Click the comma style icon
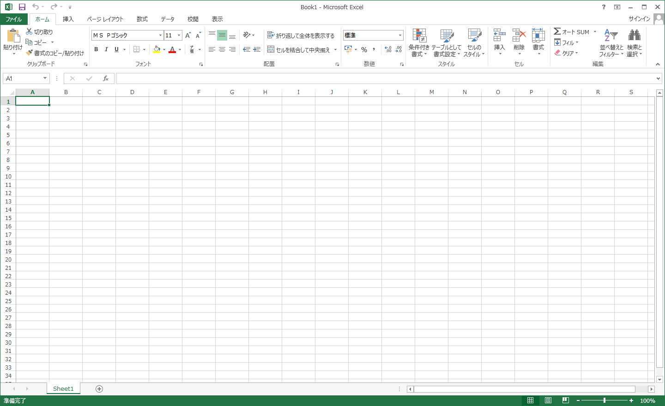This screenshot has width=665, height=406. [374, 49]
